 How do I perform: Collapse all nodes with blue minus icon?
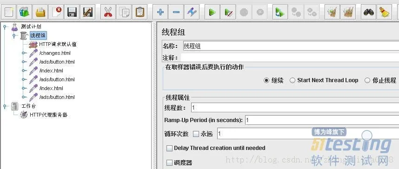pos(176,12)
